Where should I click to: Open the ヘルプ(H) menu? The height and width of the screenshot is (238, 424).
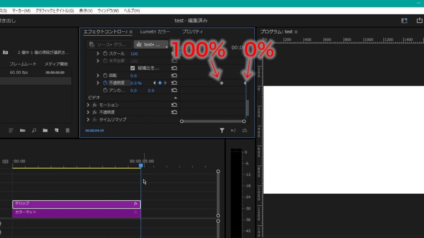point(132,11)
